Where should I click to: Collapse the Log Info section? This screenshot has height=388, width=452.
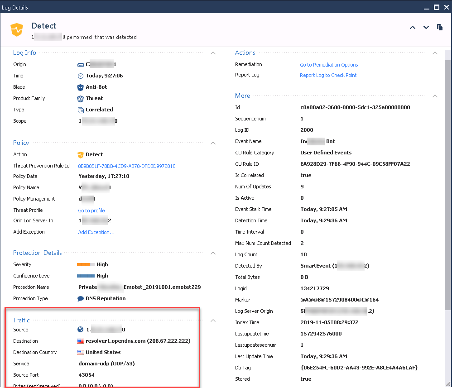213,53
